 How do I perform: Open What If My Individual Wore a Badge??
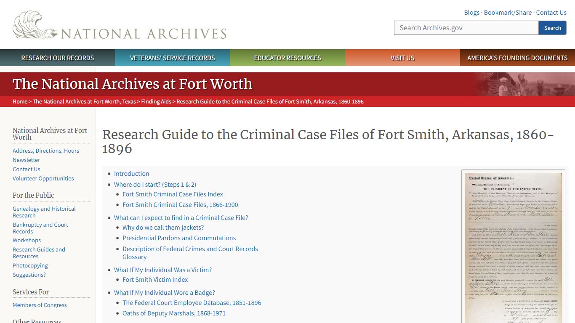165,292
